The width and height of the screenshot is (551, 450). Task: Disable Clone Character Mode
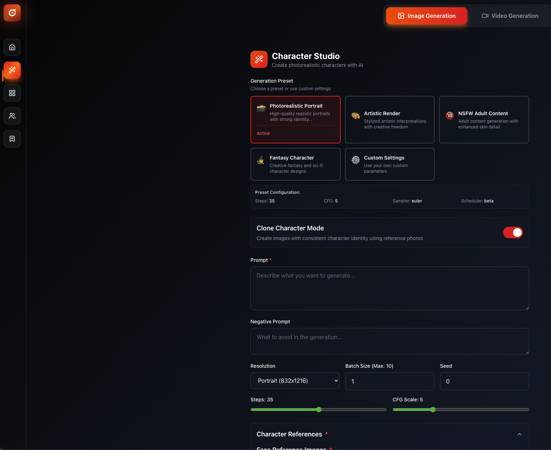tap(513, 233)
